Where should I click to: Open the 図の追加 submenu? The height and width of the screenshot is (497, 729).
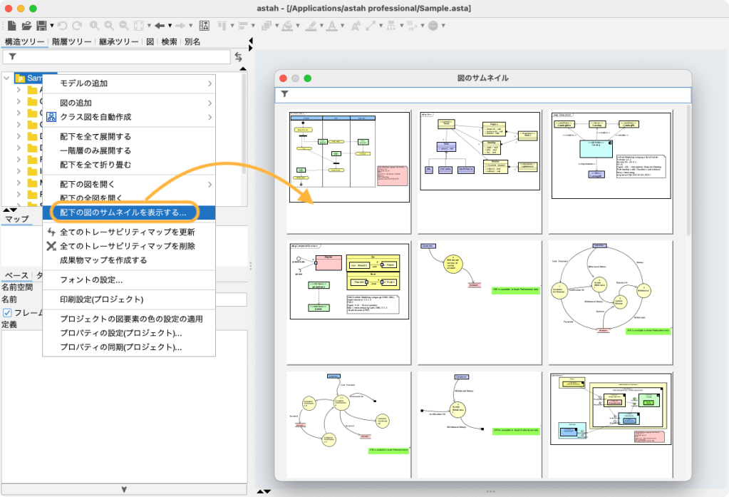[128, 103]
